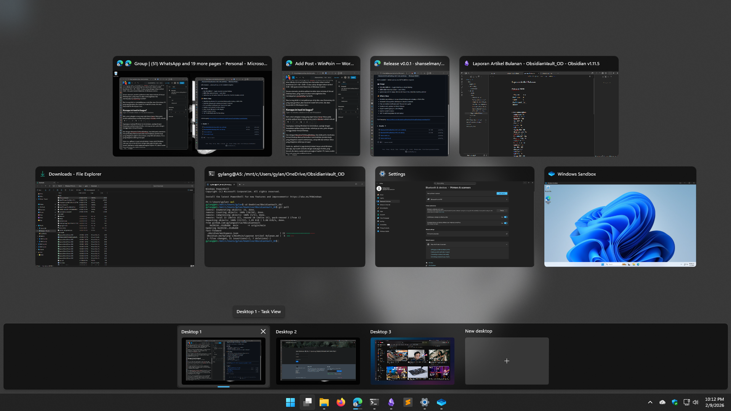Launch Firefox from the taskbar
Image resolution: width=731 pixels, height=411 pixels.
coord(341,402)
